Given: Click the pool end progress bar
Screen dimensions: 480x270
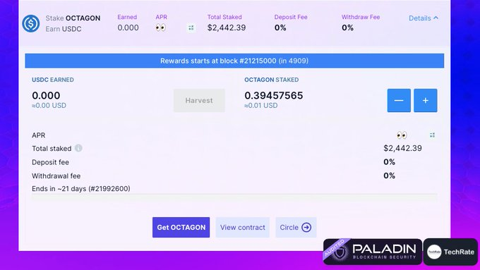Looking at the screenshot, I should click(x=234, y=197).
